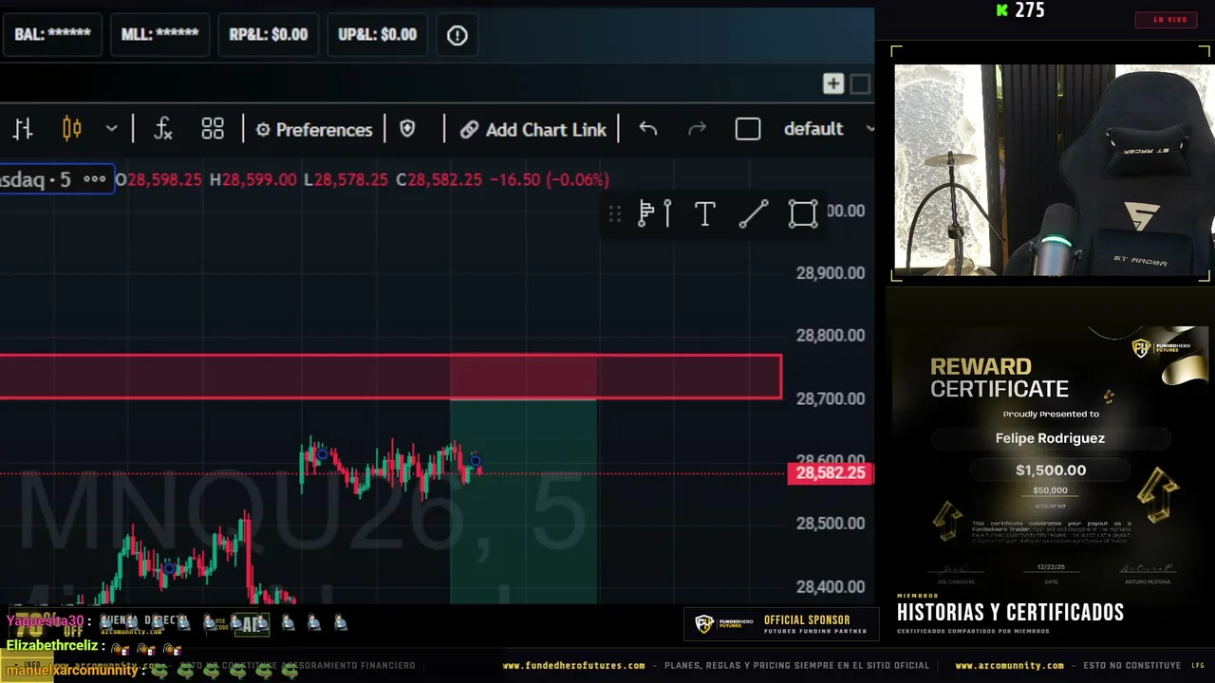Open chart Preferences

tap(313, 130)
